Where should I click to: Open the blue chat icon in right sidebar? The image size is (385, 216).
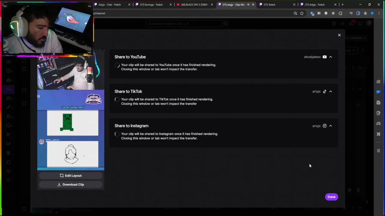click(378, 92)
